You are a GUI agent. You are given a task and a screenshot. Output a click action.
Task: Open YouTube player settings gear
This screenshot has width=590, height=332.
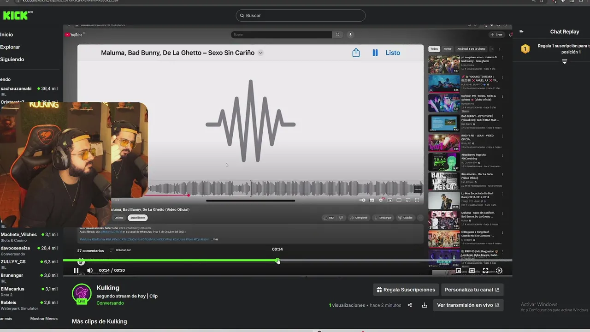381,200
